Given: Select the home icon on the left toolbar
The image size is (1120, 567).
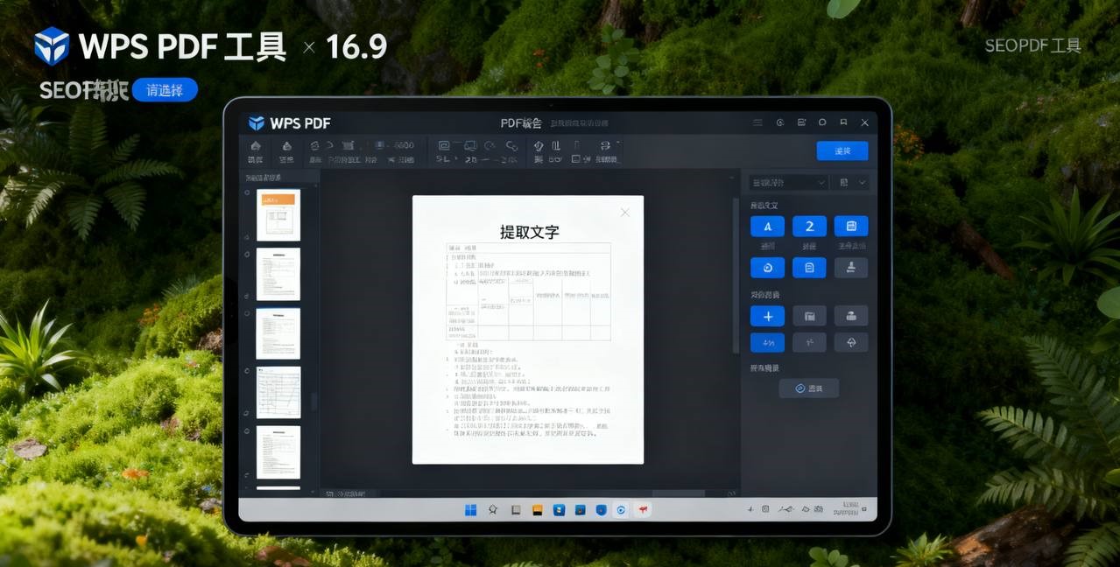Looking at the screenshot, I should click(255, 149).
